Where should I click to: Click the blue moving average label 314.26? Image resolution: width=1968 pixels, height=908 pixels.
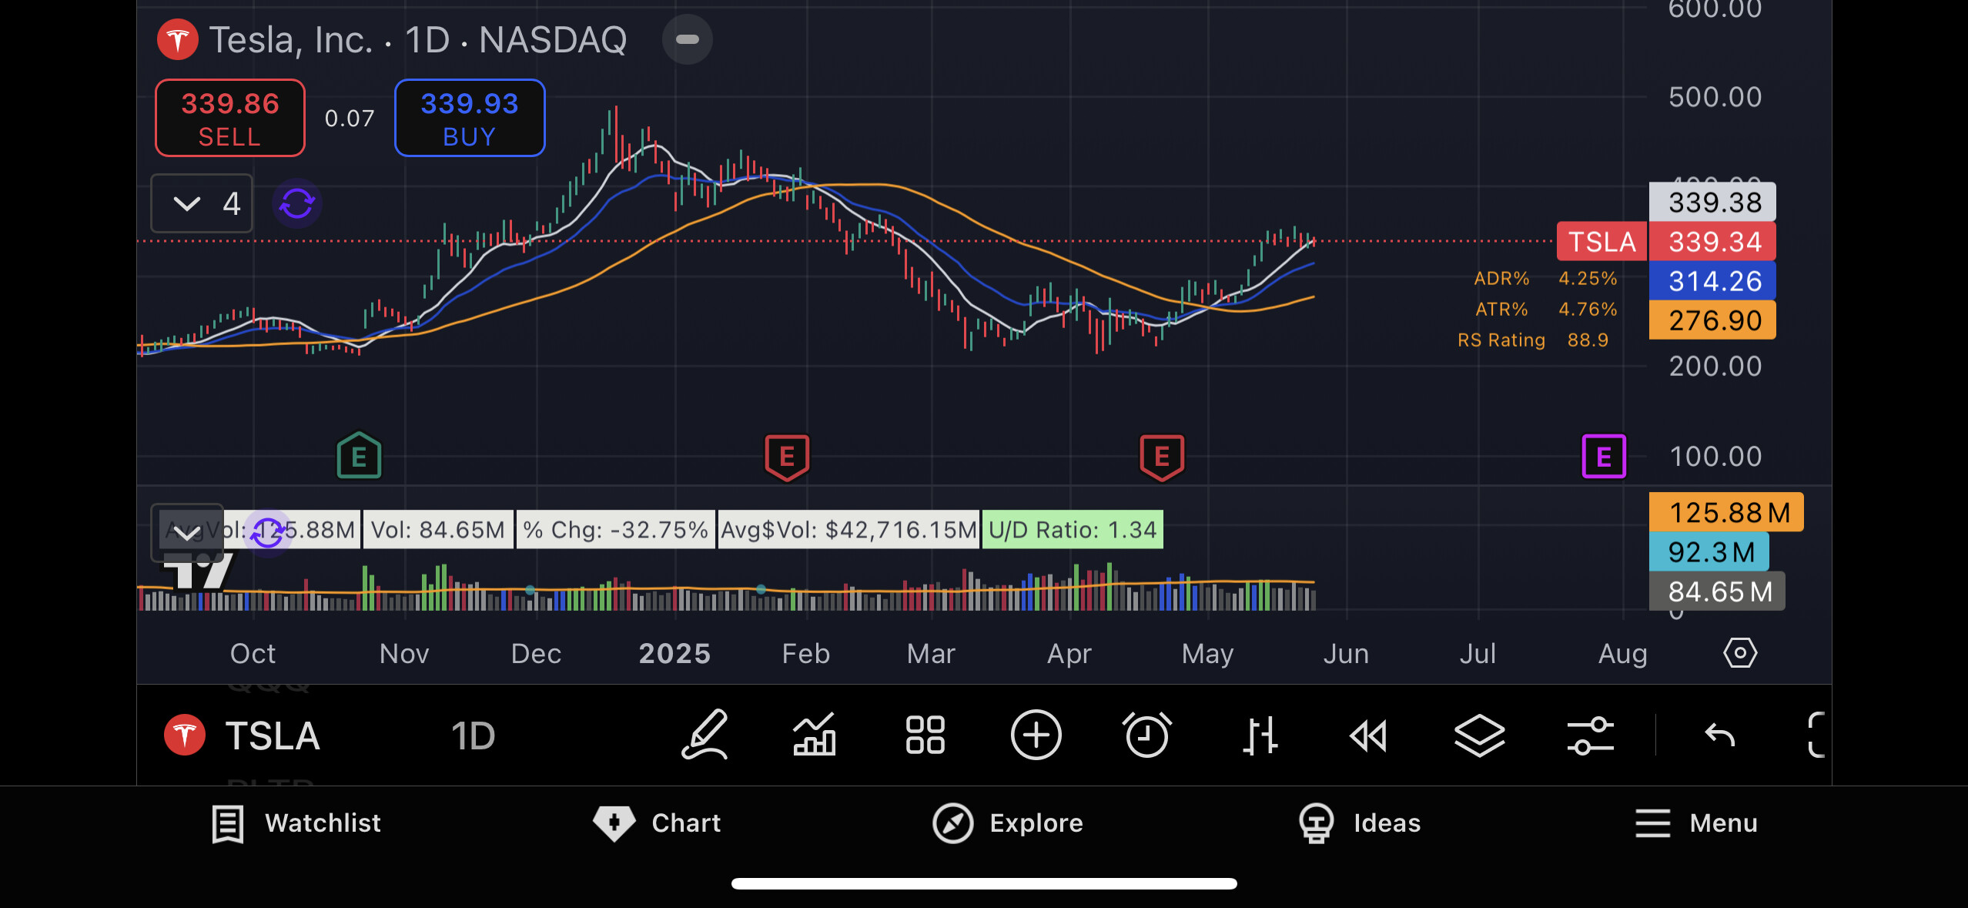(x=1714, y=281)
